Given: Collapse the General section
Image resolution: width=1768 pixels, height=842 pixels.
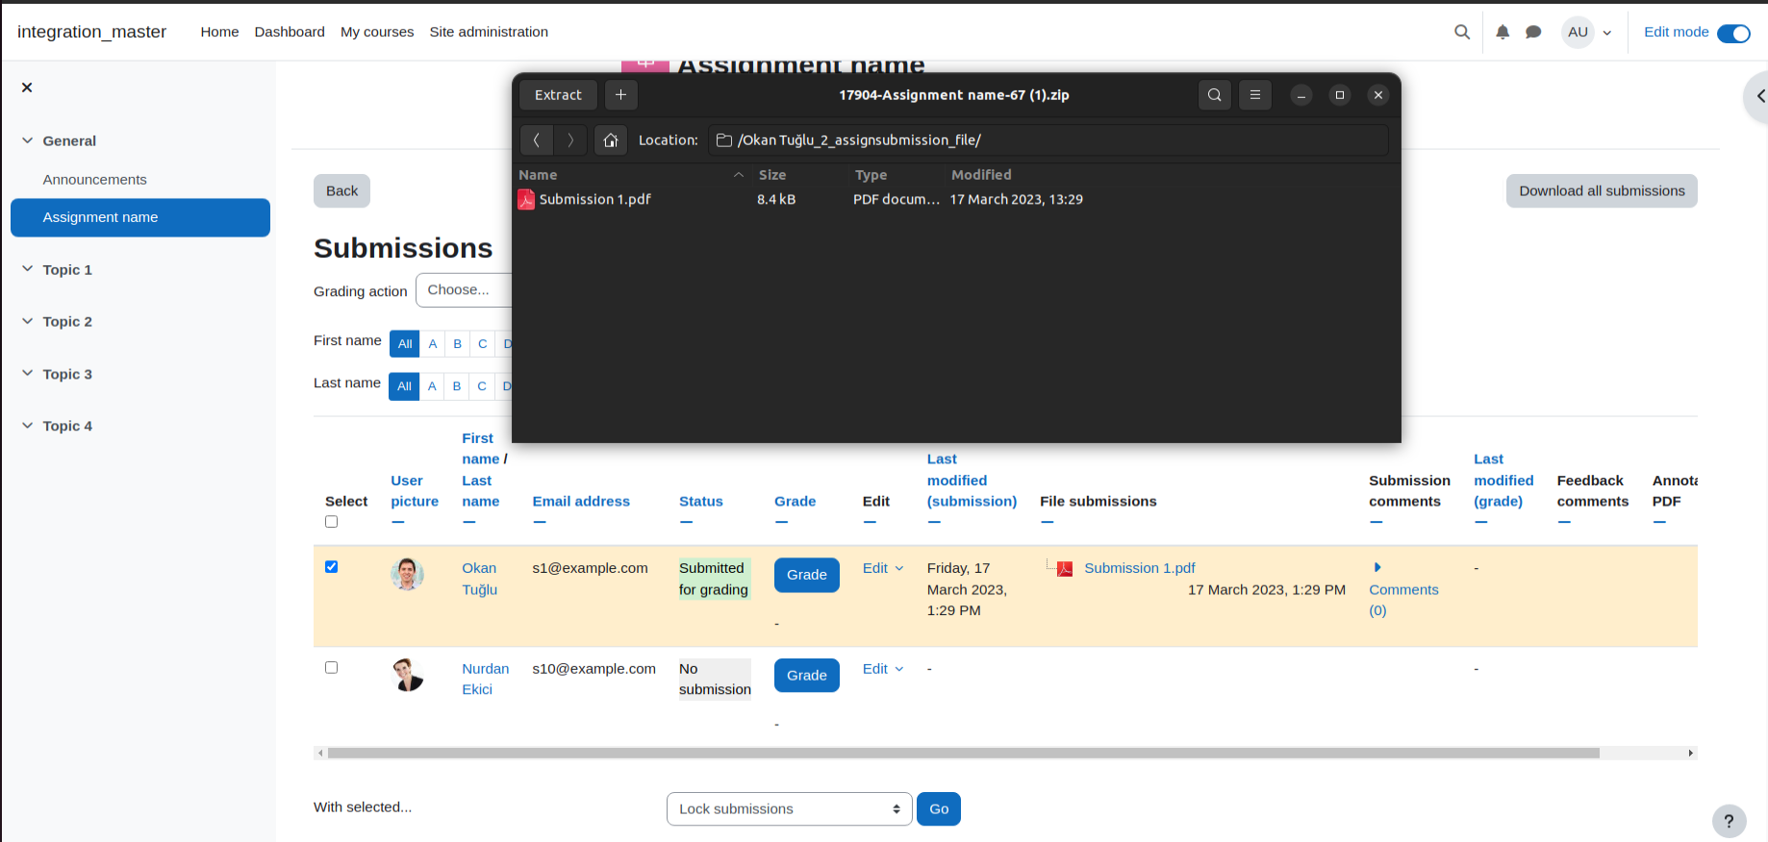Looking at the screenshot, I should tap(27, 140).
